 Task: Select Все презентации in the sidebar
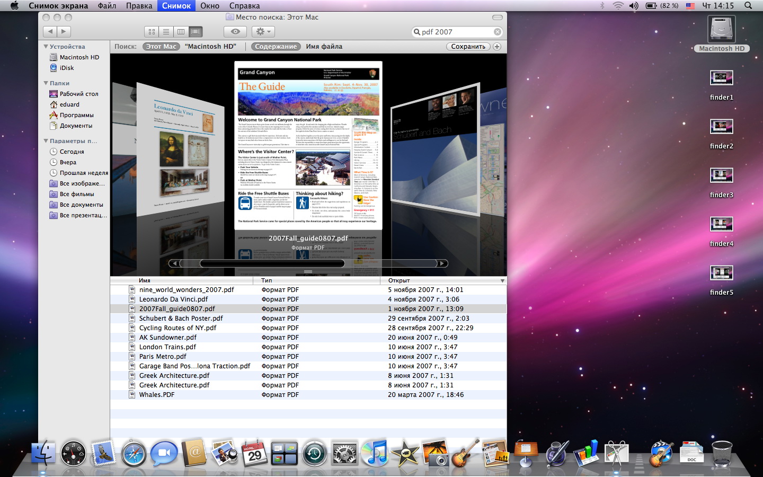(78, 215)
